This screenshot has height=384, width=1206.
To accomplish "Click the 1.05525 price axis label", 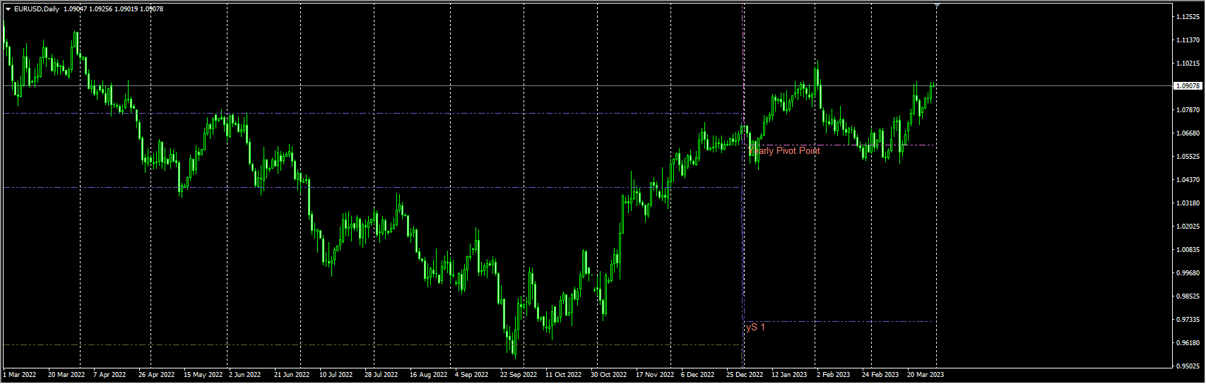I will click(1189, 157).
